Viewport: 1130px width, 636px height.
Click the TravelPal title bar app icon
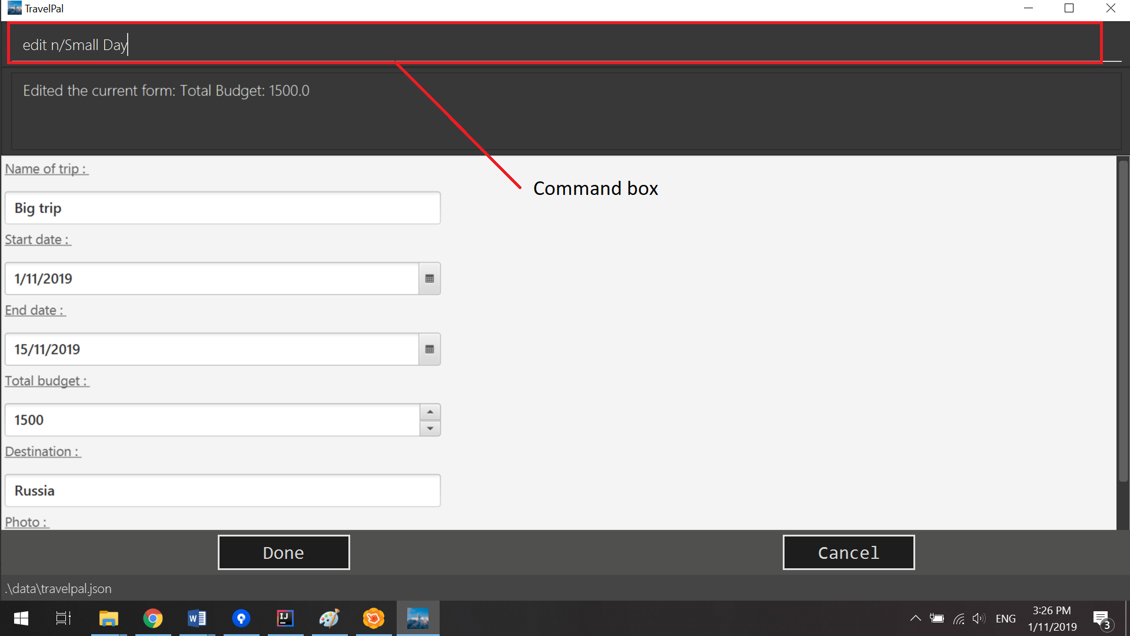tap(15, 8)
